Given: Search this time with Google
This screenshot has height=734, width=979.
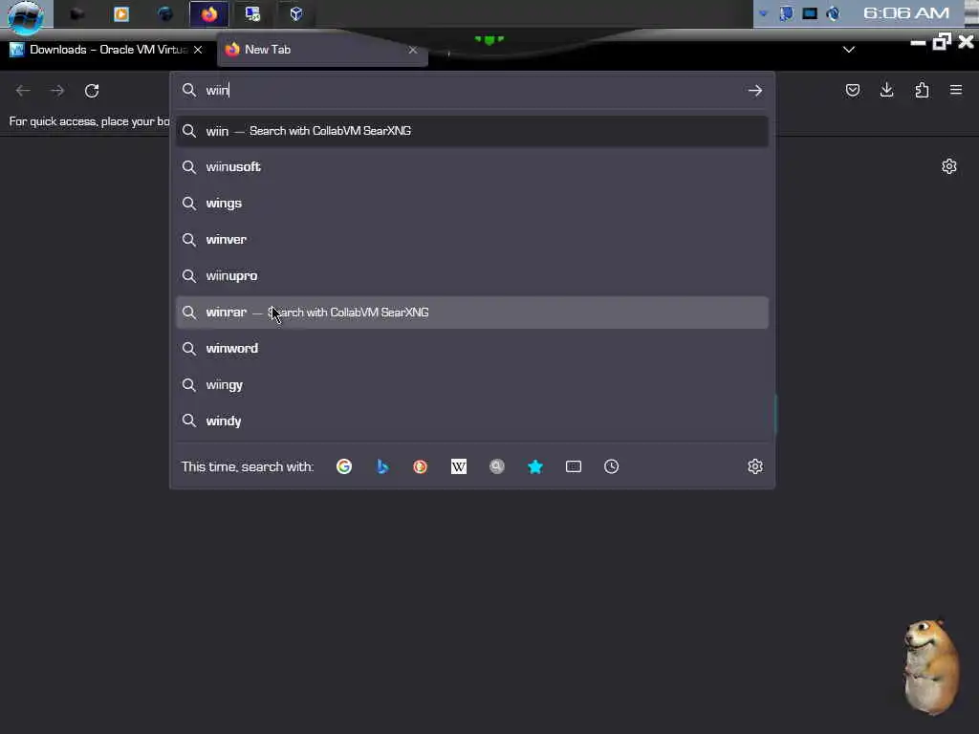Looking at the screenshot, I should click(x=344, y=466).
